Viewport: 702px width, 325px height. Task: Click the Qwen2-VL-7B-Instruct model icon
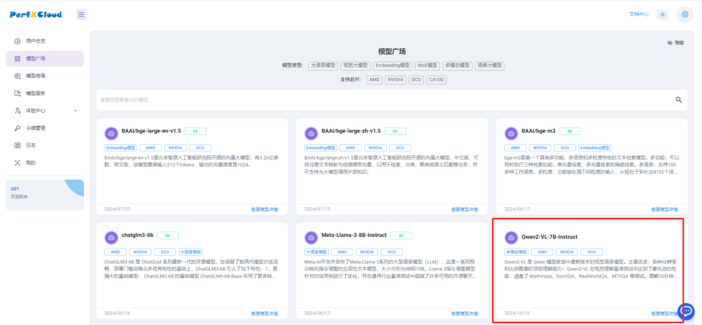click(512, 237)
